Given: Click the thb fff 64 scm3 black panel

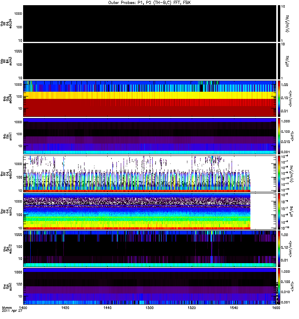Looking at the screenshot, I should [149, 61].
